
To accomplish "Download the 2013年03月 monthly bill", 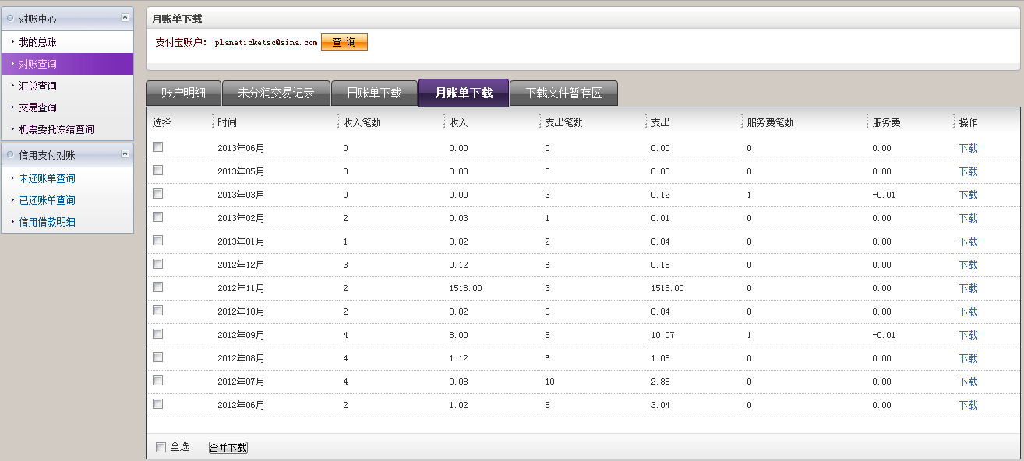I will coord(968,195).
